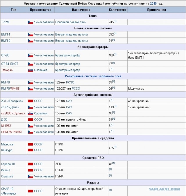Select the '45 на хранении' note text

pyautogui.click(x=139, y=101)
